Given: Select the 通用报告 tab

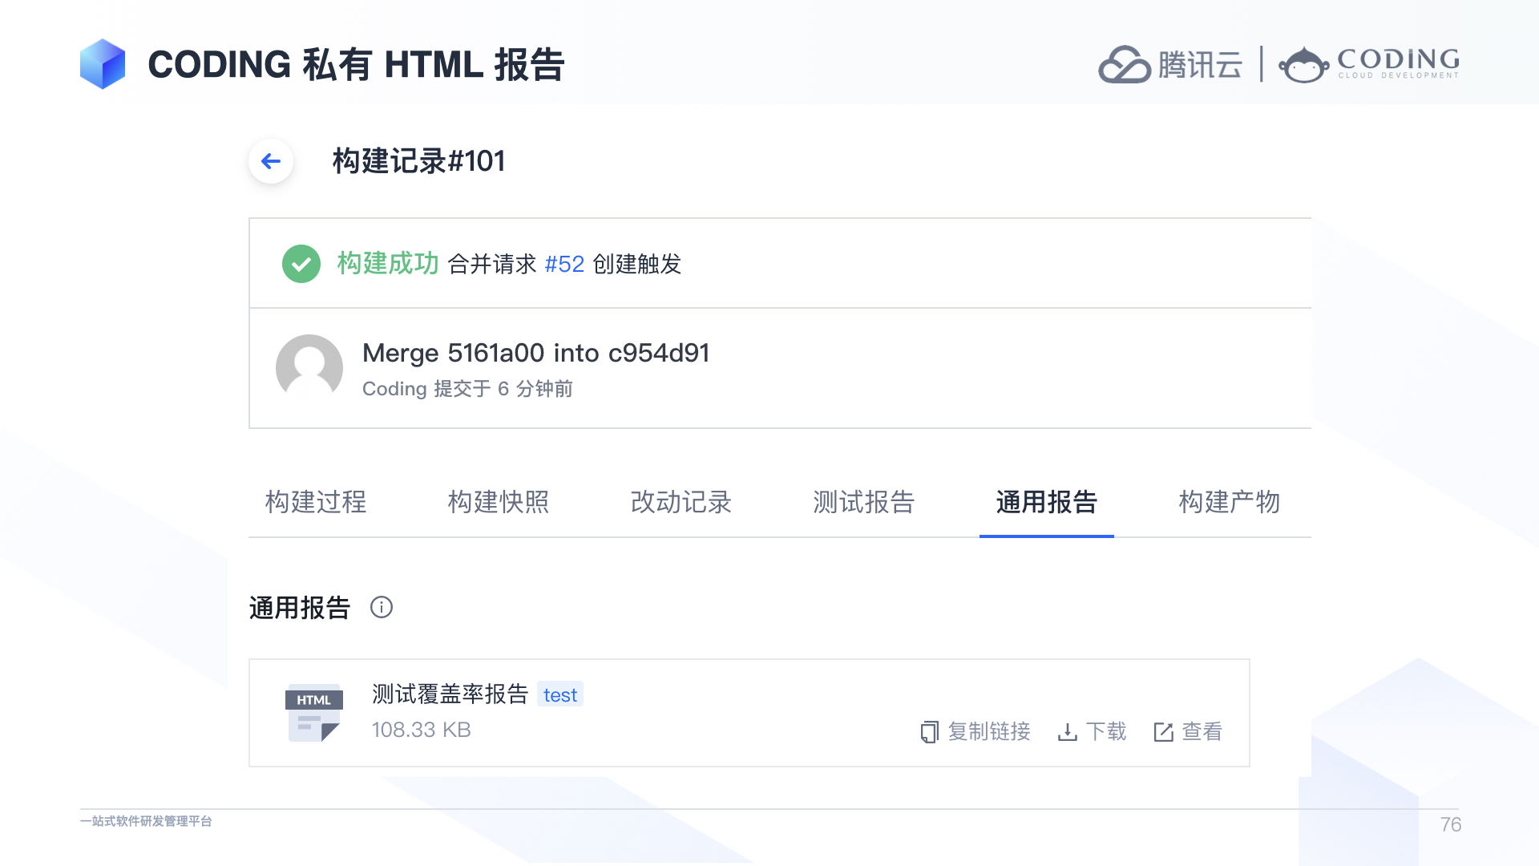Looking at the screenshot, I should pyautogui.click(x=1047, y=502).
